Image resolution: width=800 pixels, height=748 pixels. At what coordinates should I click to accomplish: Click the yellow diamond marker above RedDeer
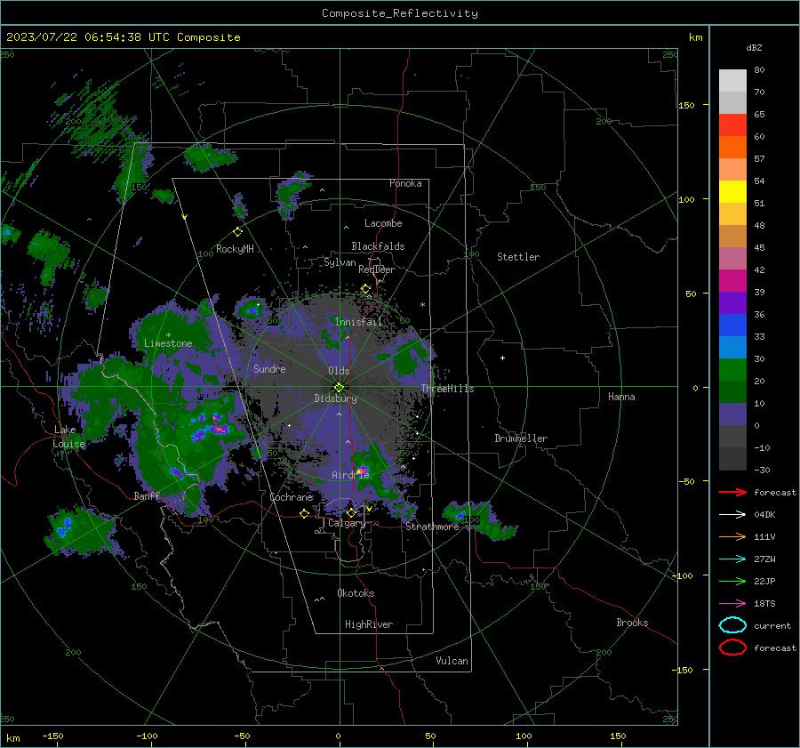click(x=365, y=289)
